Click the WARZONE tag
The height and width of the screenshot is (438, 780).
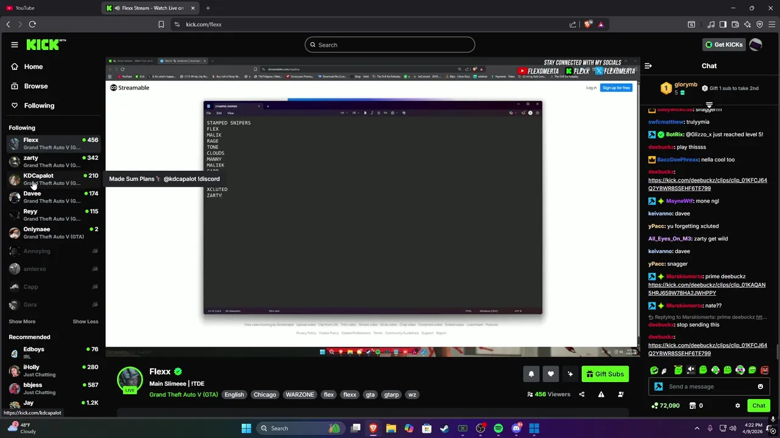click(300, 395)
